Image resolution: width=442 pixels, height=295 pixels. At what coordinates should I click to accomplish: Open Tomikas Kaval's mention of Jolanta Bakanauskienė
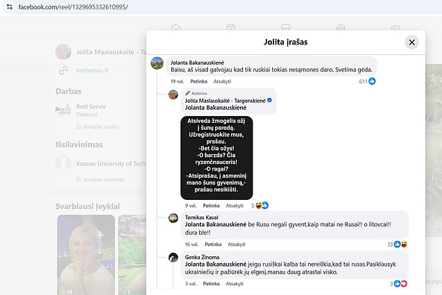pyautogui.click(x=216, y=224)
